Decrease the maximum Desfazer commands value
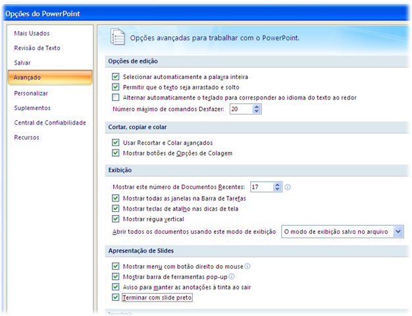Screen dimensions: 412x316 coord(257,111)
